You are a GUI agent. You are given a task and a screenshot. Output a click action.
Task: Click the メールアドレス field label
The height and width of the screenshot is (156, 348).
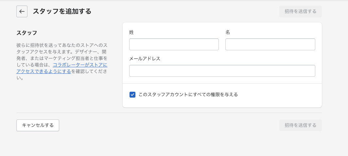pos(145,59)
